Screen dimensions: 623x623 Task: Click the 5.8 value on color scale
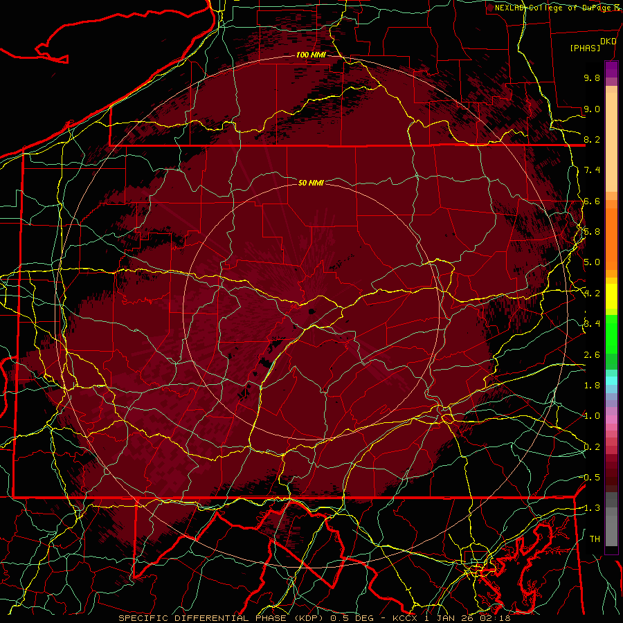coord(592,232)
